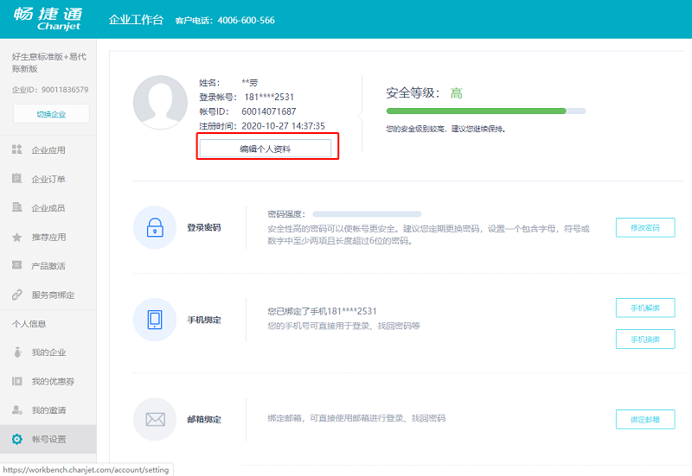Click the 企业成员 building icon
Viewport: 692px width, 476px height.
[16, 207]
